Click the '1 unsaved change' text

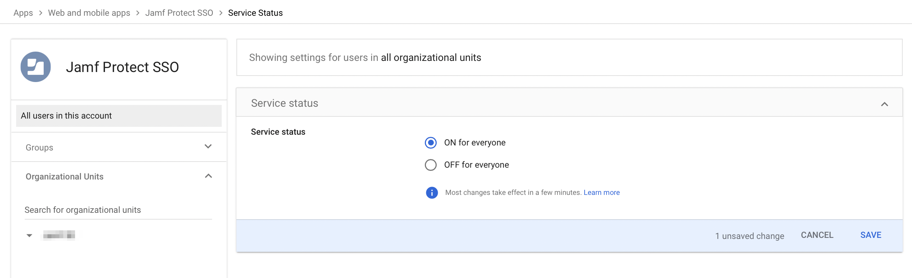(750, 236)
